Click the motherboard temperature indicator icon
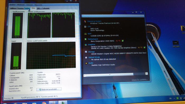The width and height of the screenshot is (185, 104). 123,41
